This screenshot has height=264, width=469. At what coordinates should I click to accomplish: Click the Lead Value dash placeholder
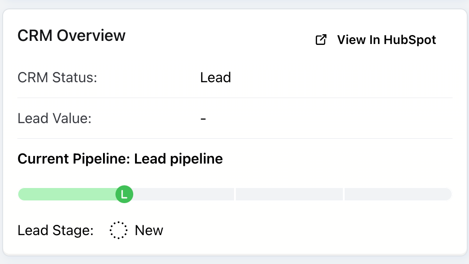click(203, 118)
